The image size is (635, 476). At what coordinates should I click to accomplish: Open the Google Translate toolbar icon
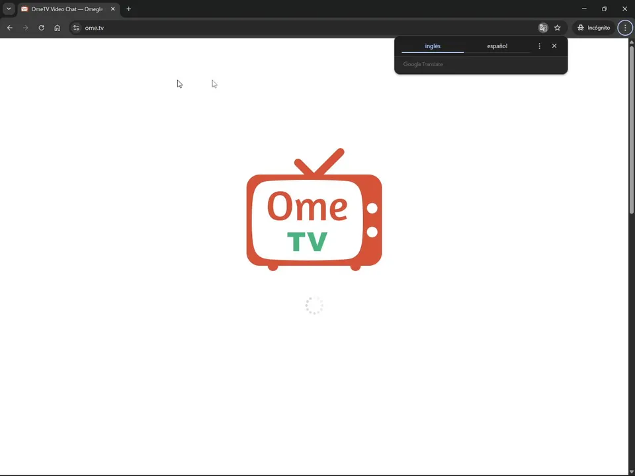tap(543, 28)
